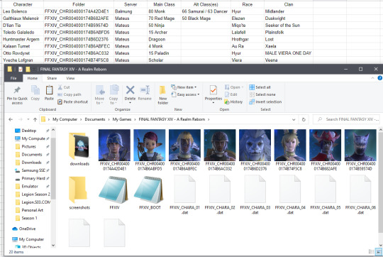
Task: Expand the New item dropdown
Action: point(184,87)
